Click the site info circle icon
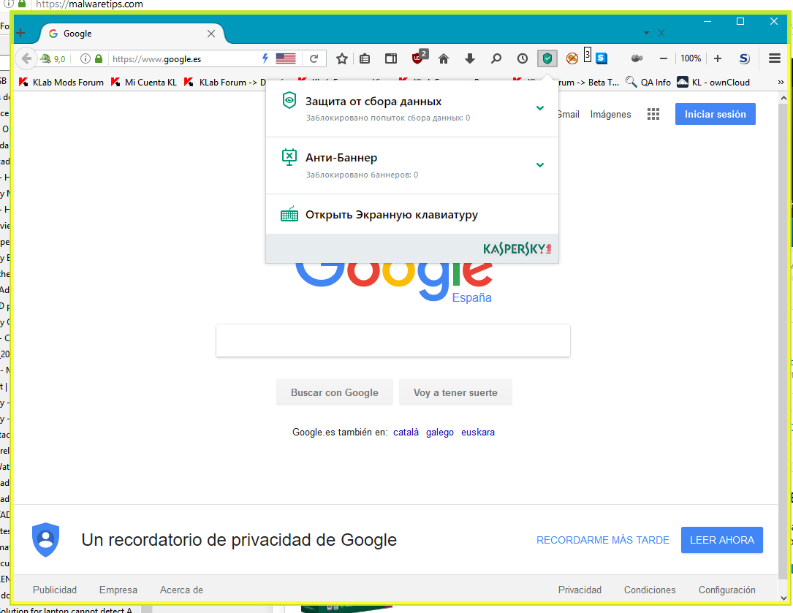Viewport: 793px width, 613px height. click(86, 58)
